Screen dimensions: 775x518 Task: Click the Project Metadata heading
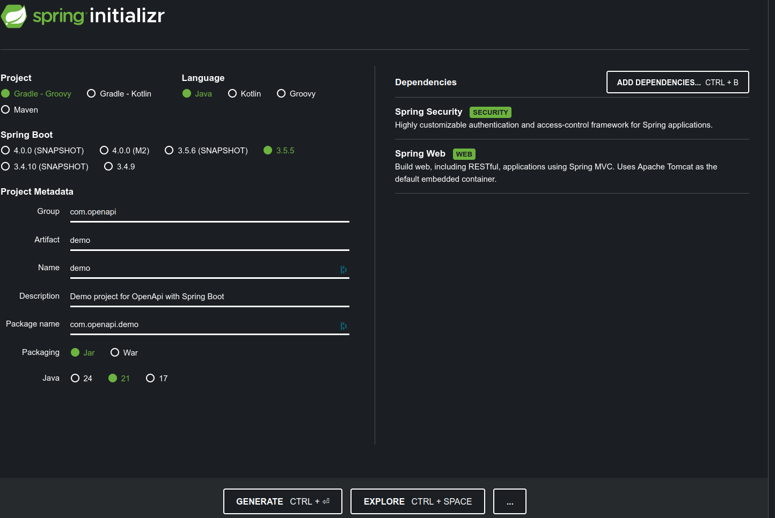tap(37, 191)
